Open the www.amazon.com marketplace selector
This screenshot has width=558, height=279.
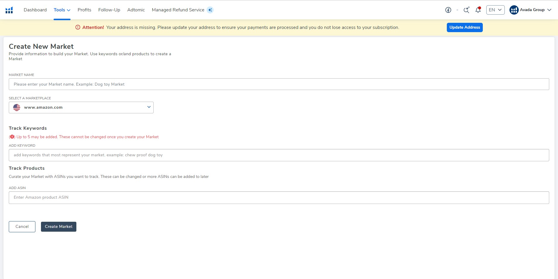[x=81, y=108]
